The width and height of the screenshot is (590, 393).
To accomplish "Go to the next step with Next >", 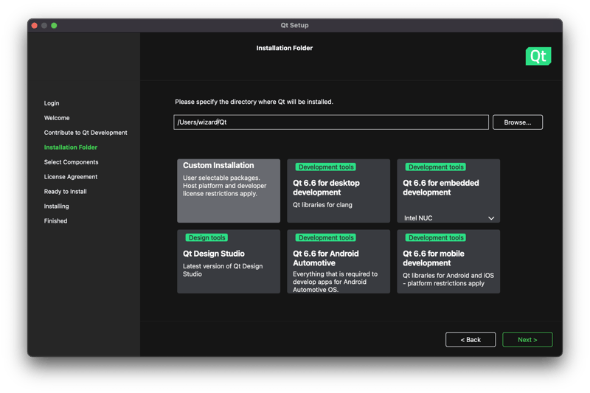I will point(527,340).
